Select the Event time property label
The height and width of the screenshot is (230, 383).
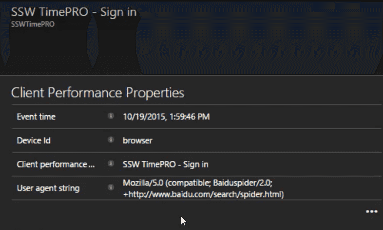pyautogui.click(x=36, y=117)
